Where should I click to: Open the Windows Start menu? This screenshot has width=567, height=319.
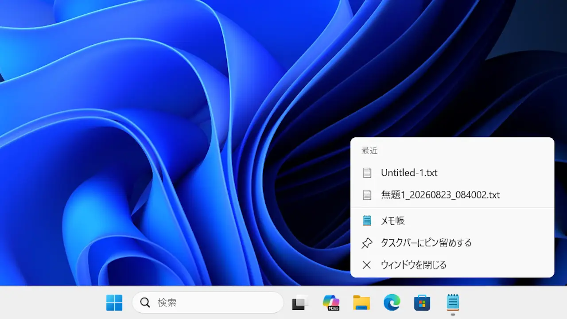[x=114, y=303]
